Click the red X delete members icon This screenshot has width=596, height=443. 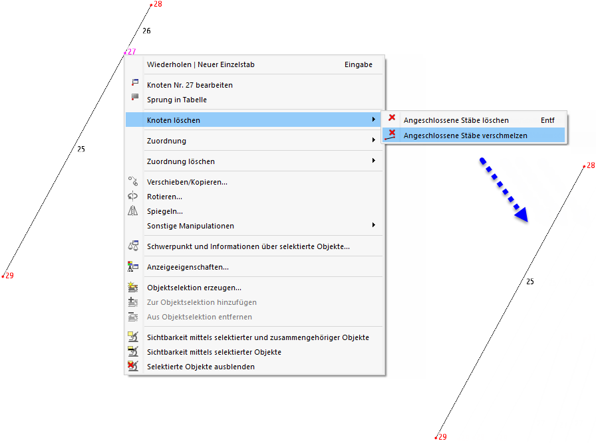point(392,118)
